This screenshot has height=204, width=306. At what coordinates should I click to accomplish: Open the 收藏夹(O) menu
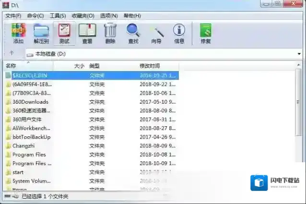tap(83, 16)
